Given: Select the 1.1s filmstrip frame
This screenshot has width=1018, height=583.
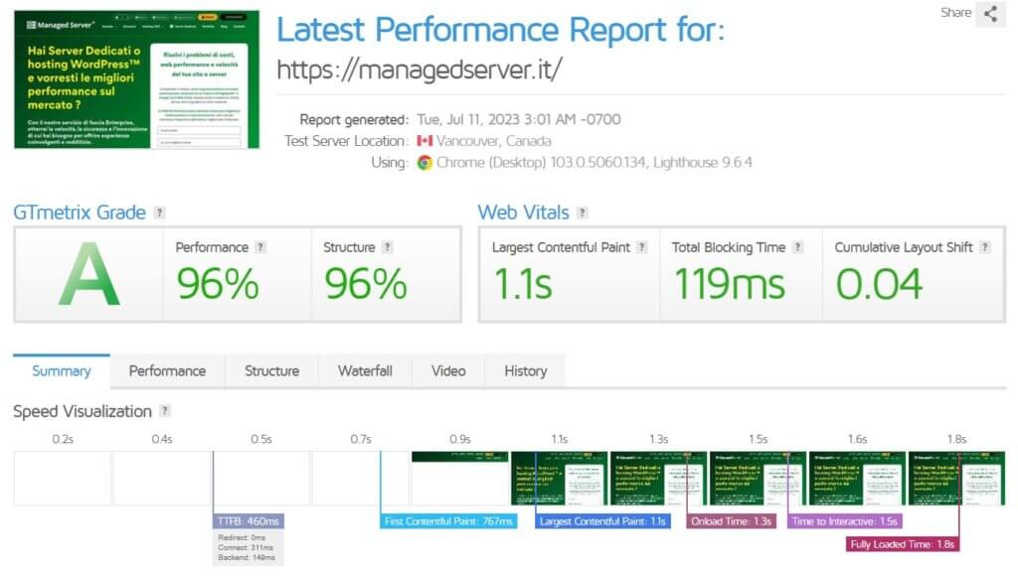Looking at the screenshot, I should point(559,479).
